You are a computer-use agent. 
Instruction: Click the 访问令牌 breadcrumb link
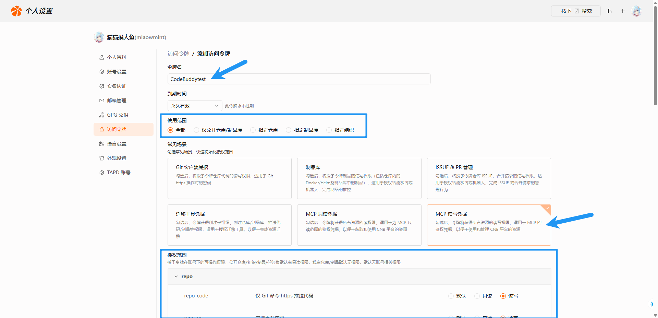click(x=178, y=54)
